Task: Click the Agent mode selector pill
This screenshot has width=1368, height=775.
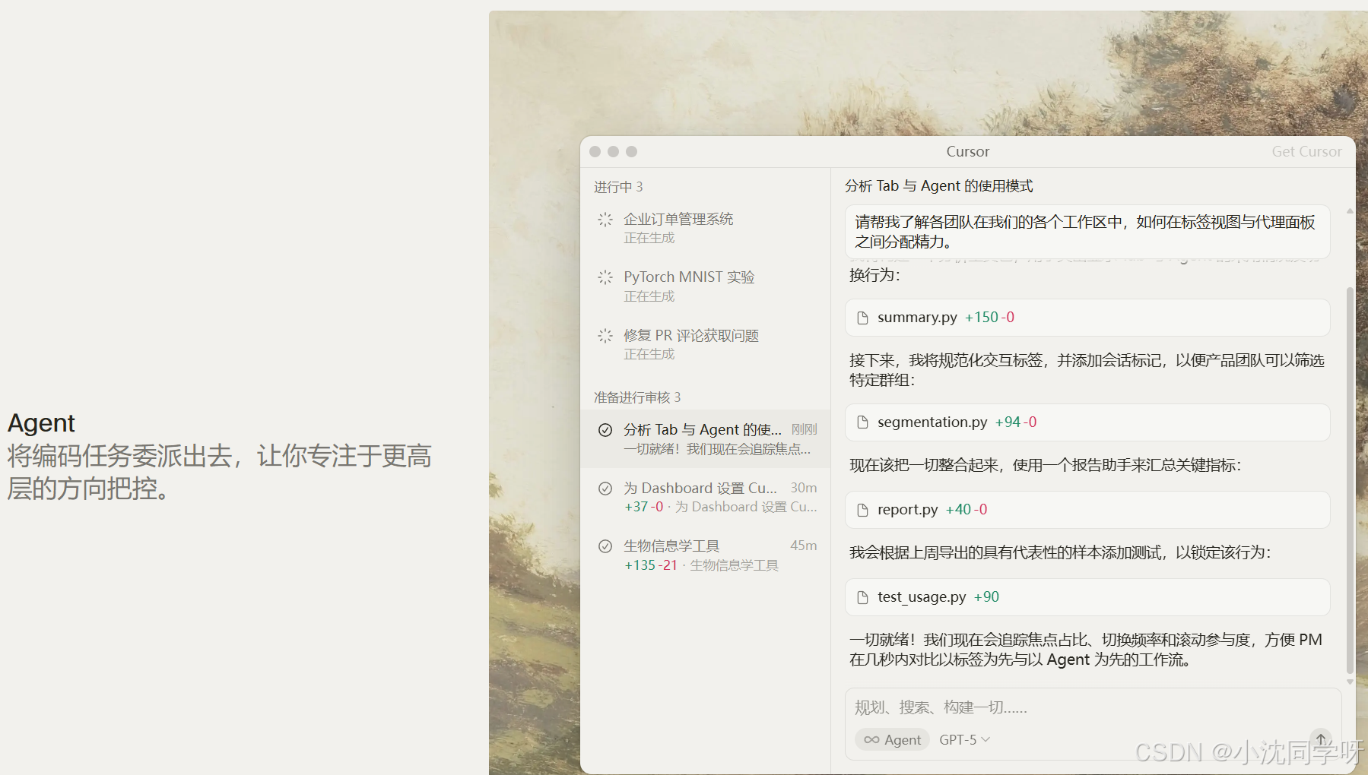Action: [892, 740]
